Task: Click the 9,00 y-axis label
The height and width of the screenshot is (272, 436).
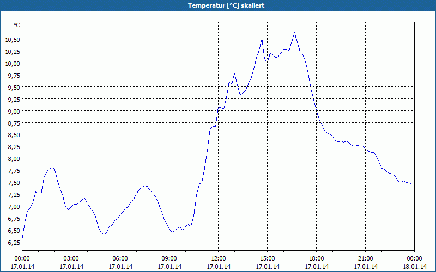Action: pos(14,112)
